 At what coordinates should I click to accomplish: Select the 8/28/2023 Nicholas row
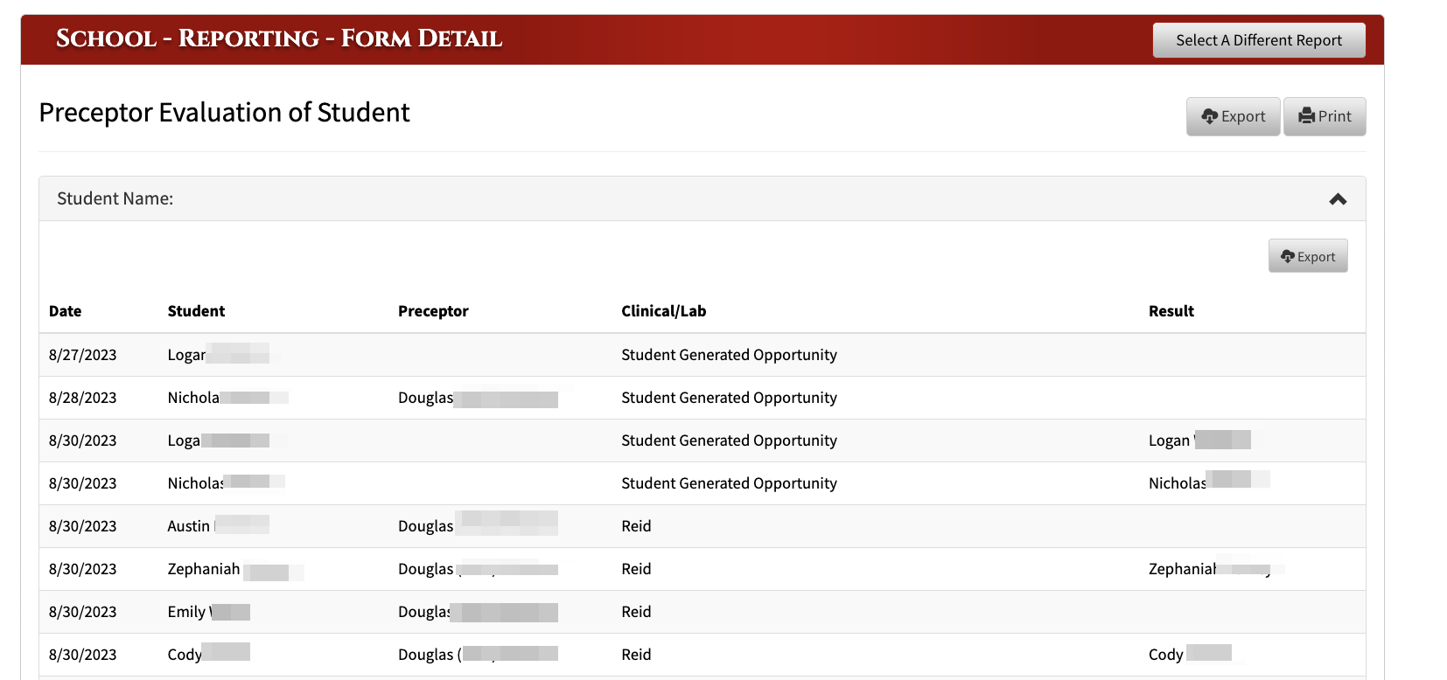pyautogui.click(x=702, y=398)
